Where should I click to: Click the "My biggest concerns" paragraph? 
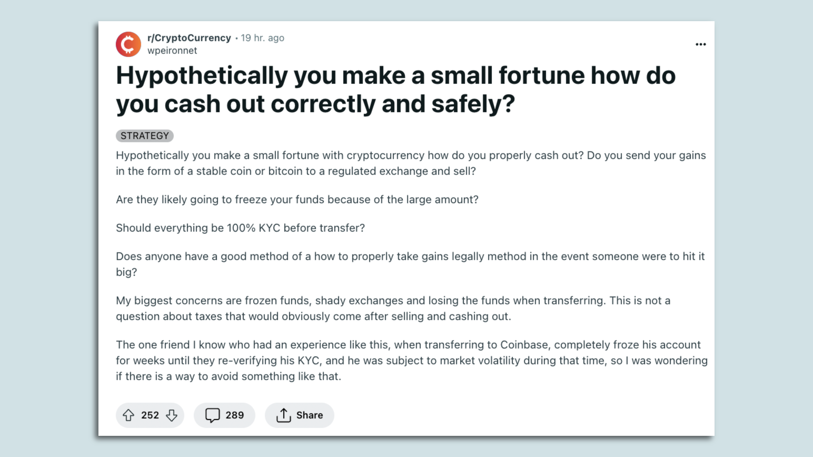click(393, 308)
